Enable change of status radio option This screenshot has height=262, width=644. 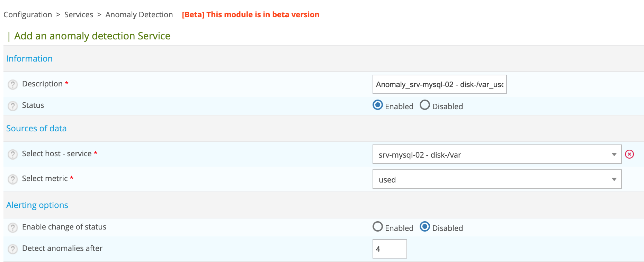[378, 227]
